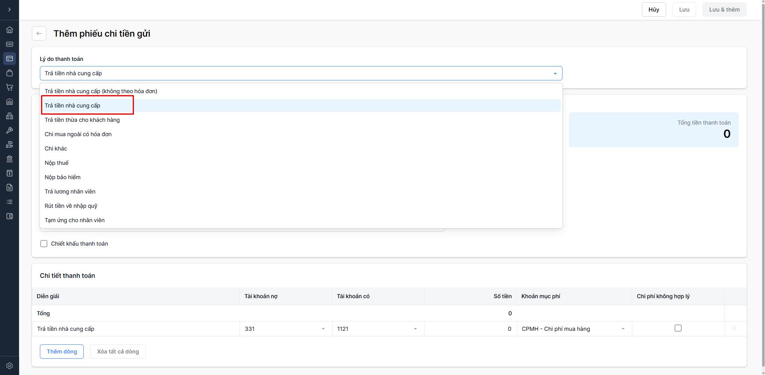Select Nộp thuế from the dropdown list
The image size is (765, 375).
(x=57, y=163)
